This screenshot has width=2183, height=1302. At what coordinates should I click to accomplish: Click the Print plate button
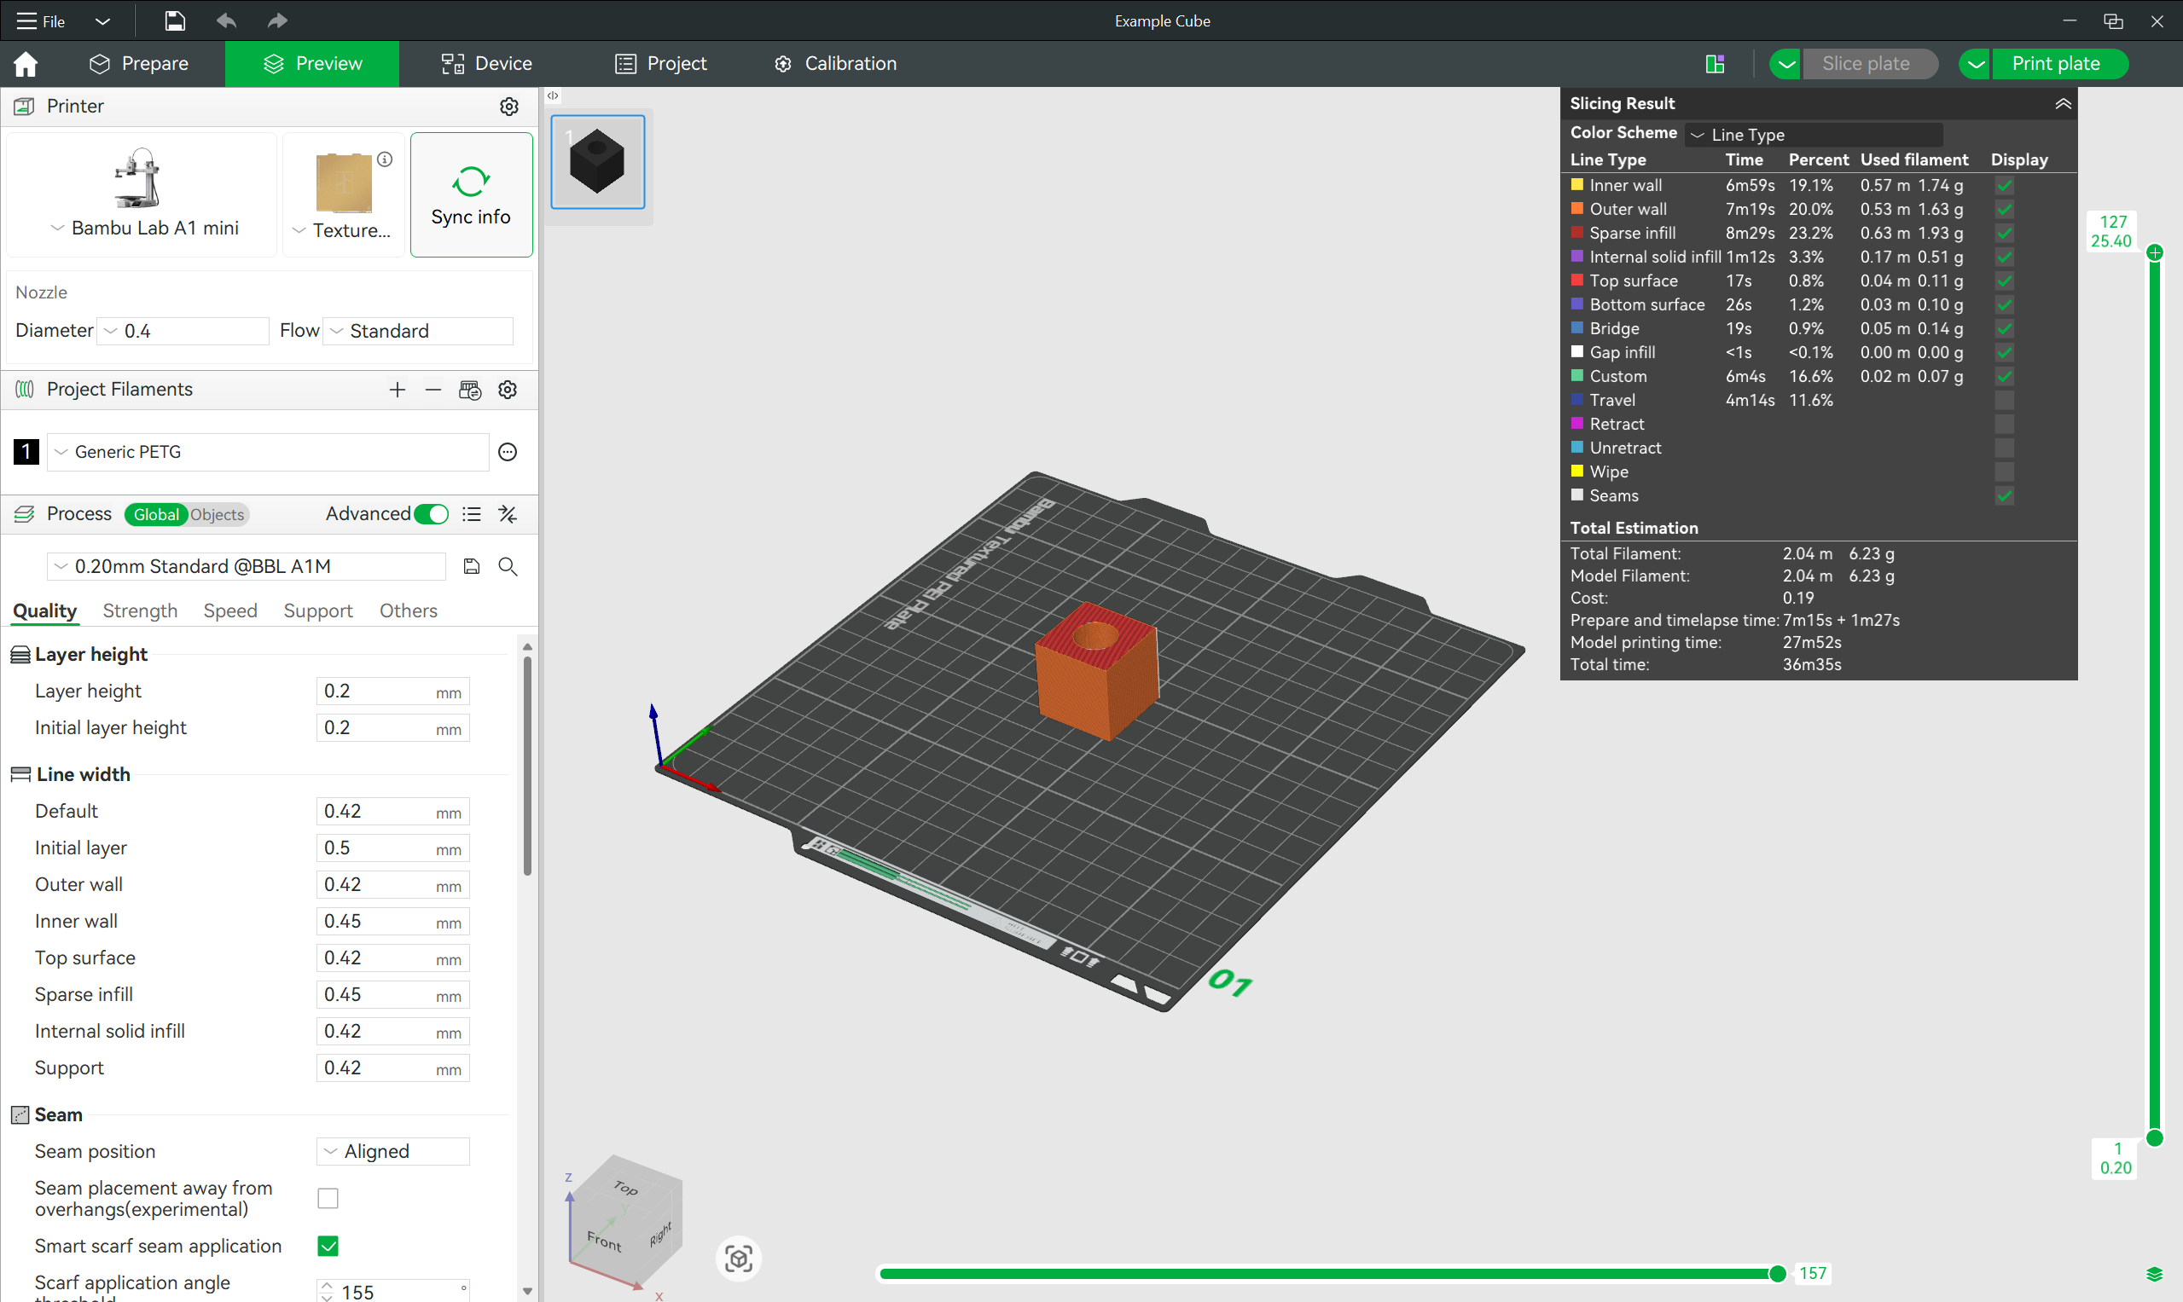2056,63
